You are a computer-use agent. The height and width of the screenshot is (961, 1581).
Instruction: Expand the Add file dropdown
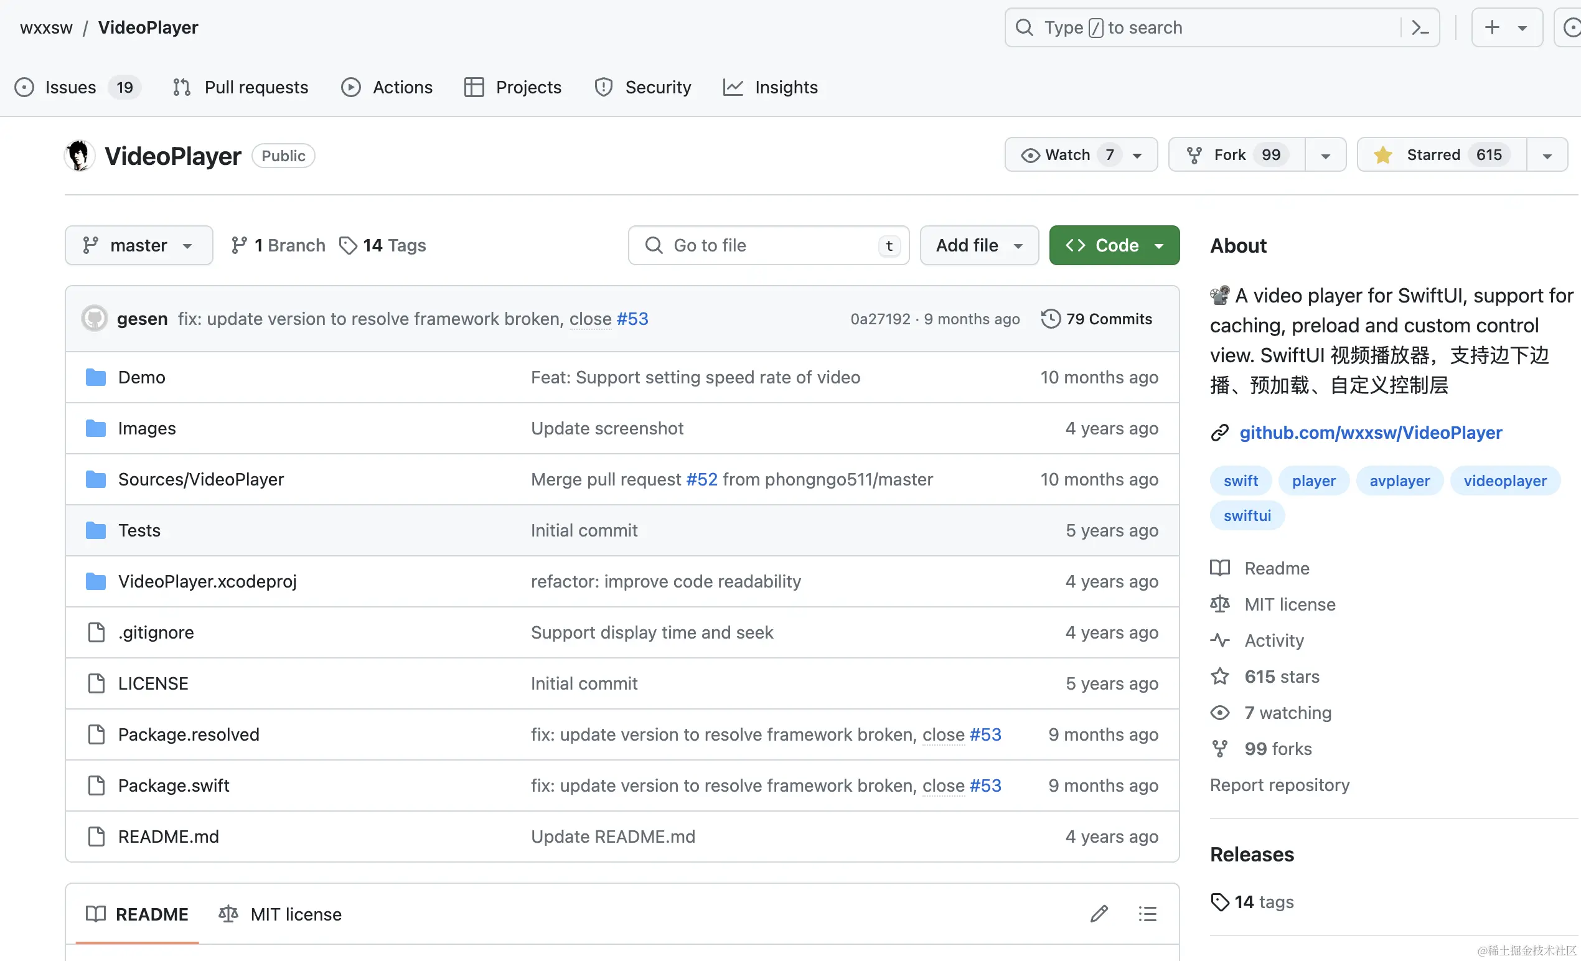pos(978,246)
